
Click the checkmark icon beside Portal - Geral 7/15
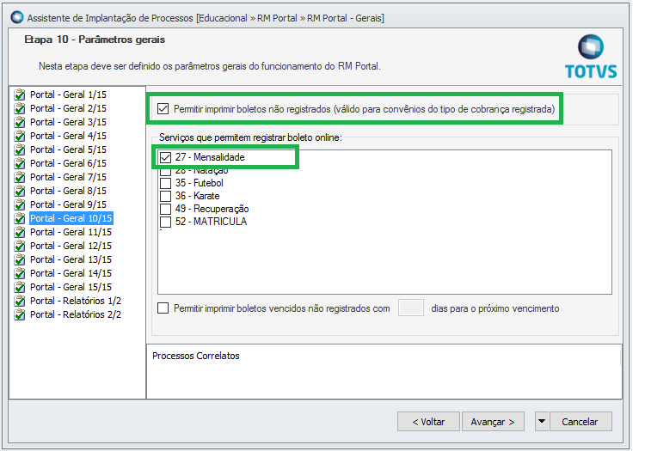pyautogui.click(x=19, y=178)
